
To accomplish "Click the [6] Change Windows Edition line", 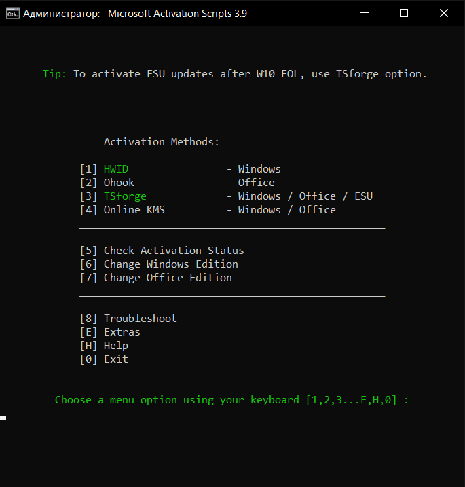I will point(159,264).
